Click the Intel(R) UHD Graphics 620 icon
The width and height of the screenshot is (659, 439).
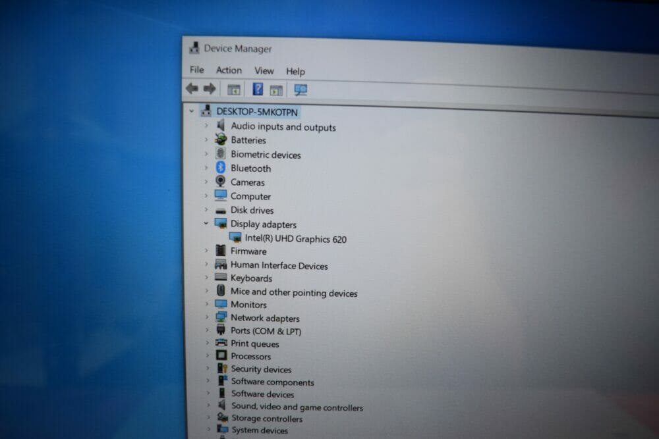[235, 237]
